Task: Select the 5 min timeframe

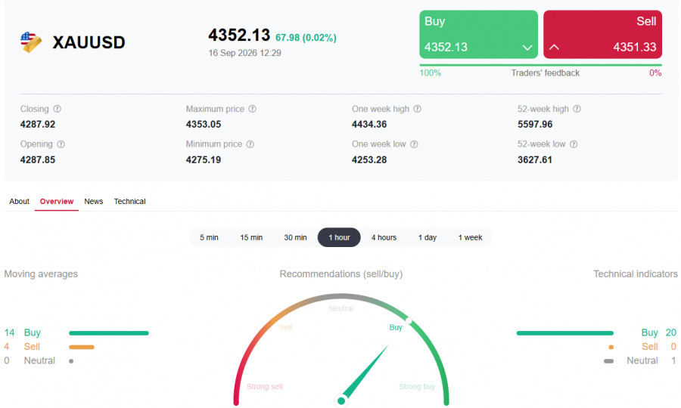Action: (x=209, y=237)
